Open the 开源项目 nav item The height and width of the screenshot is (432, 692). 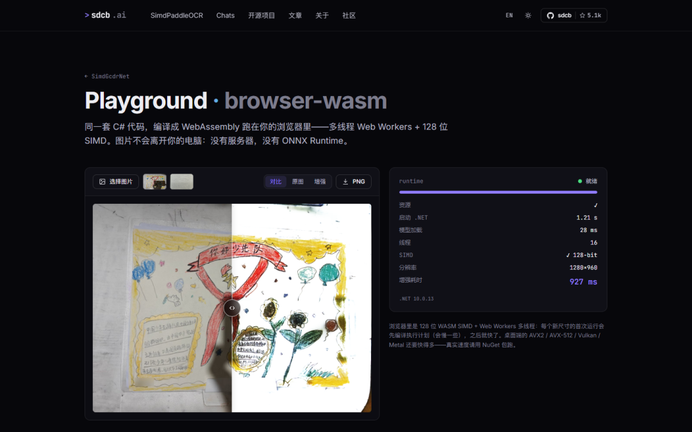(x=261, y=15)
